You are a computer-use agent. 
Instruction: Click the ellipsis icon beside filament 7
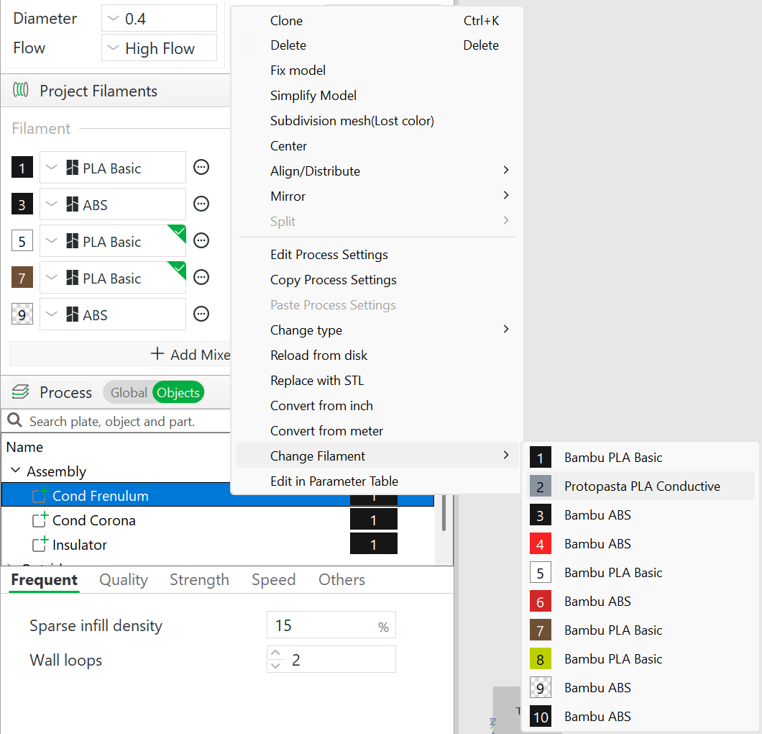[201, 277]
